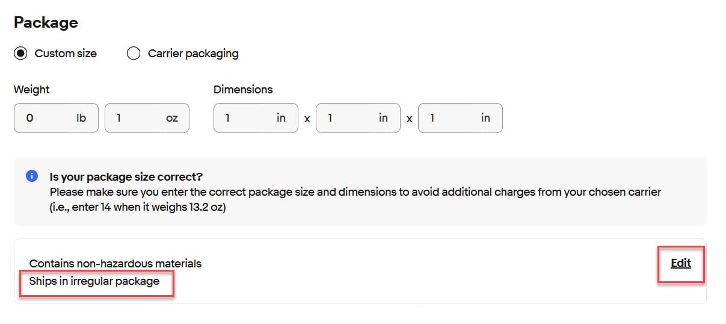Click the 'in' unit of last dimension
This screenshot has height=324, width=726.
point(485,118)
